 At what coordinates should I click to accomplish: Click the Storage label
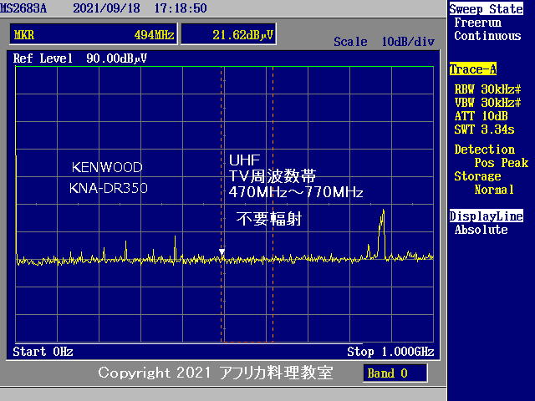tap(477, 176)
